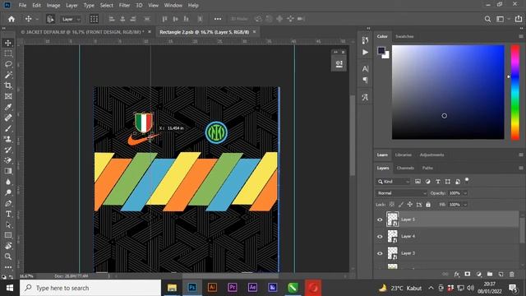Click the delete layer trash icon
This screenshot has width=526, height=296.
click(512, 274)
